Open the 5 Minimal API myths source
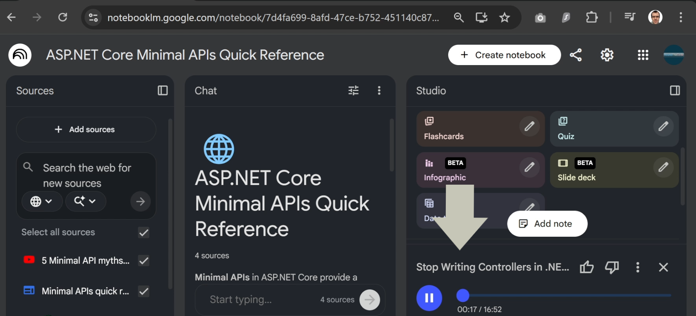 tap(85, 261)
